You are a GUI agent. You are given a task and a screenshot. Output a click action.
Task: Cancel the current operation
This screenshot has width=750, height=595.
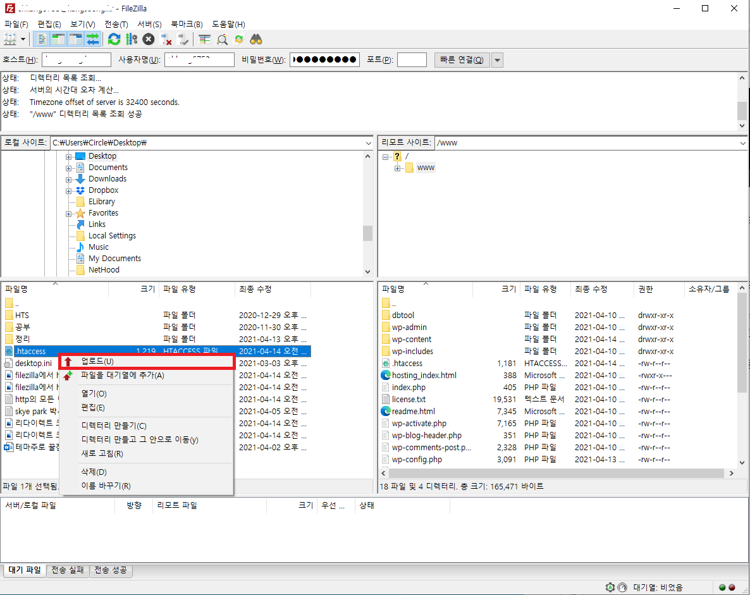(x=148, y=39)
